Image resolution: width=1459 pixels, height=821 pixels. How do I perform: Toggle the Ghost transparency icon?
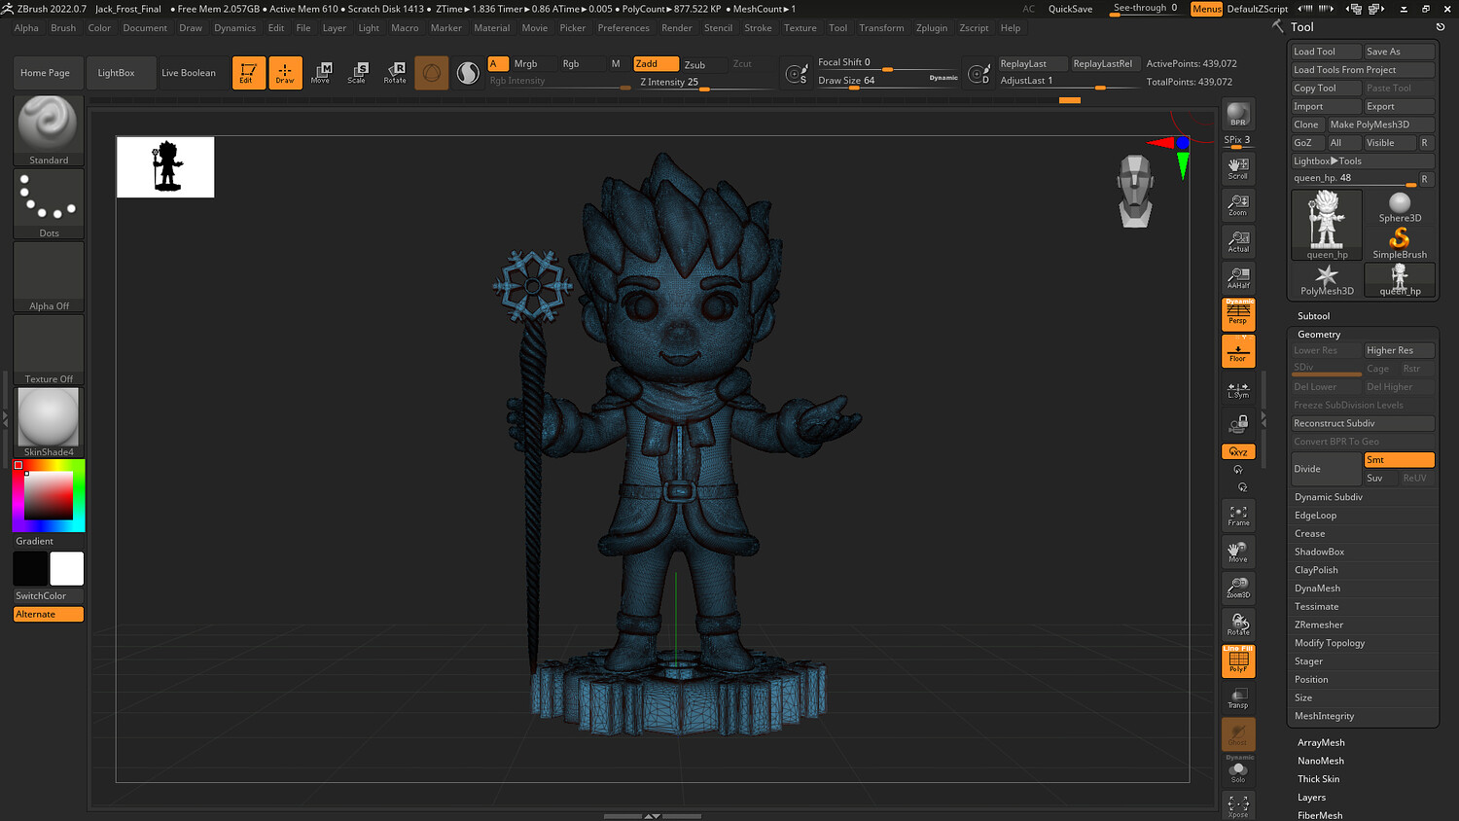click(1238, 734)
